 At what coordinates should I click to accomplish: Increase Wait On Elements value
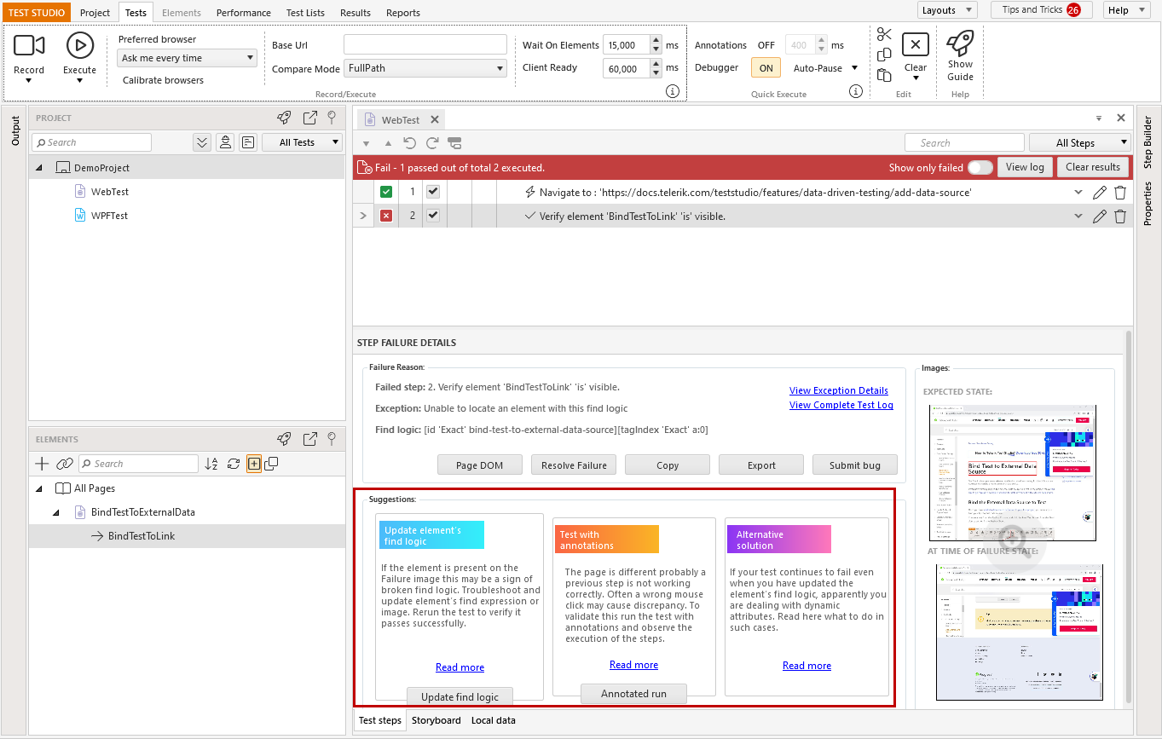click(656, 41)
